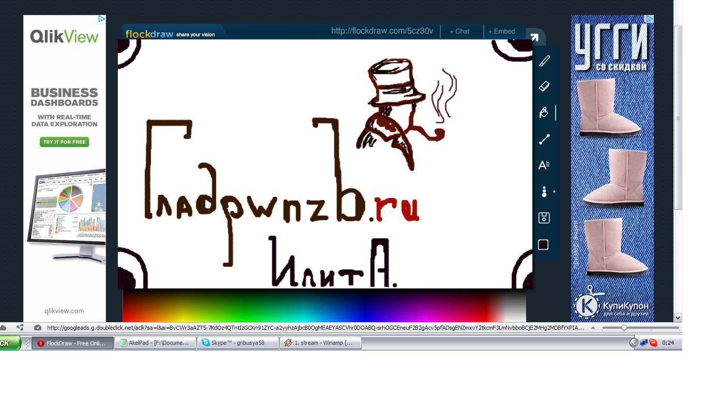
Task: Expand hidden system tray icons
Action: click(x=634, y=343)
